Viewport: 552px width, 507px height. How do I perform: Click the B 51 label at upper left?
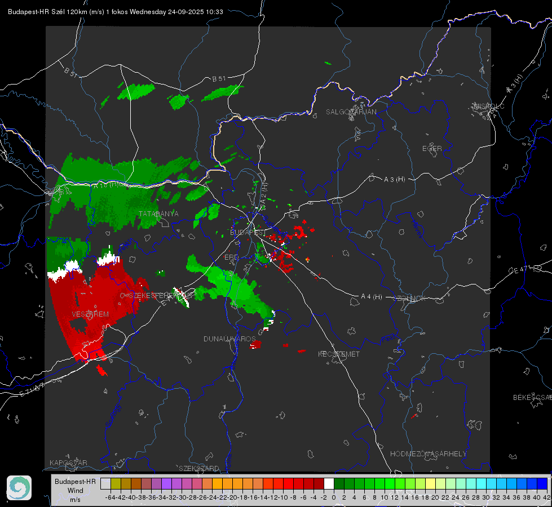(x=70, y=72)
